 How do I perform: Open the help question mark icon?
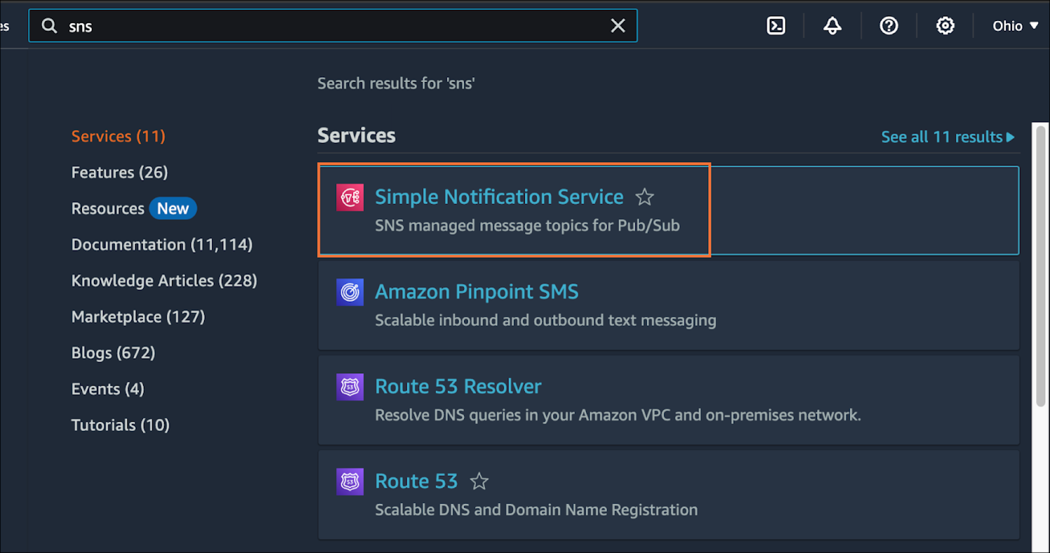tap(889, 26)
